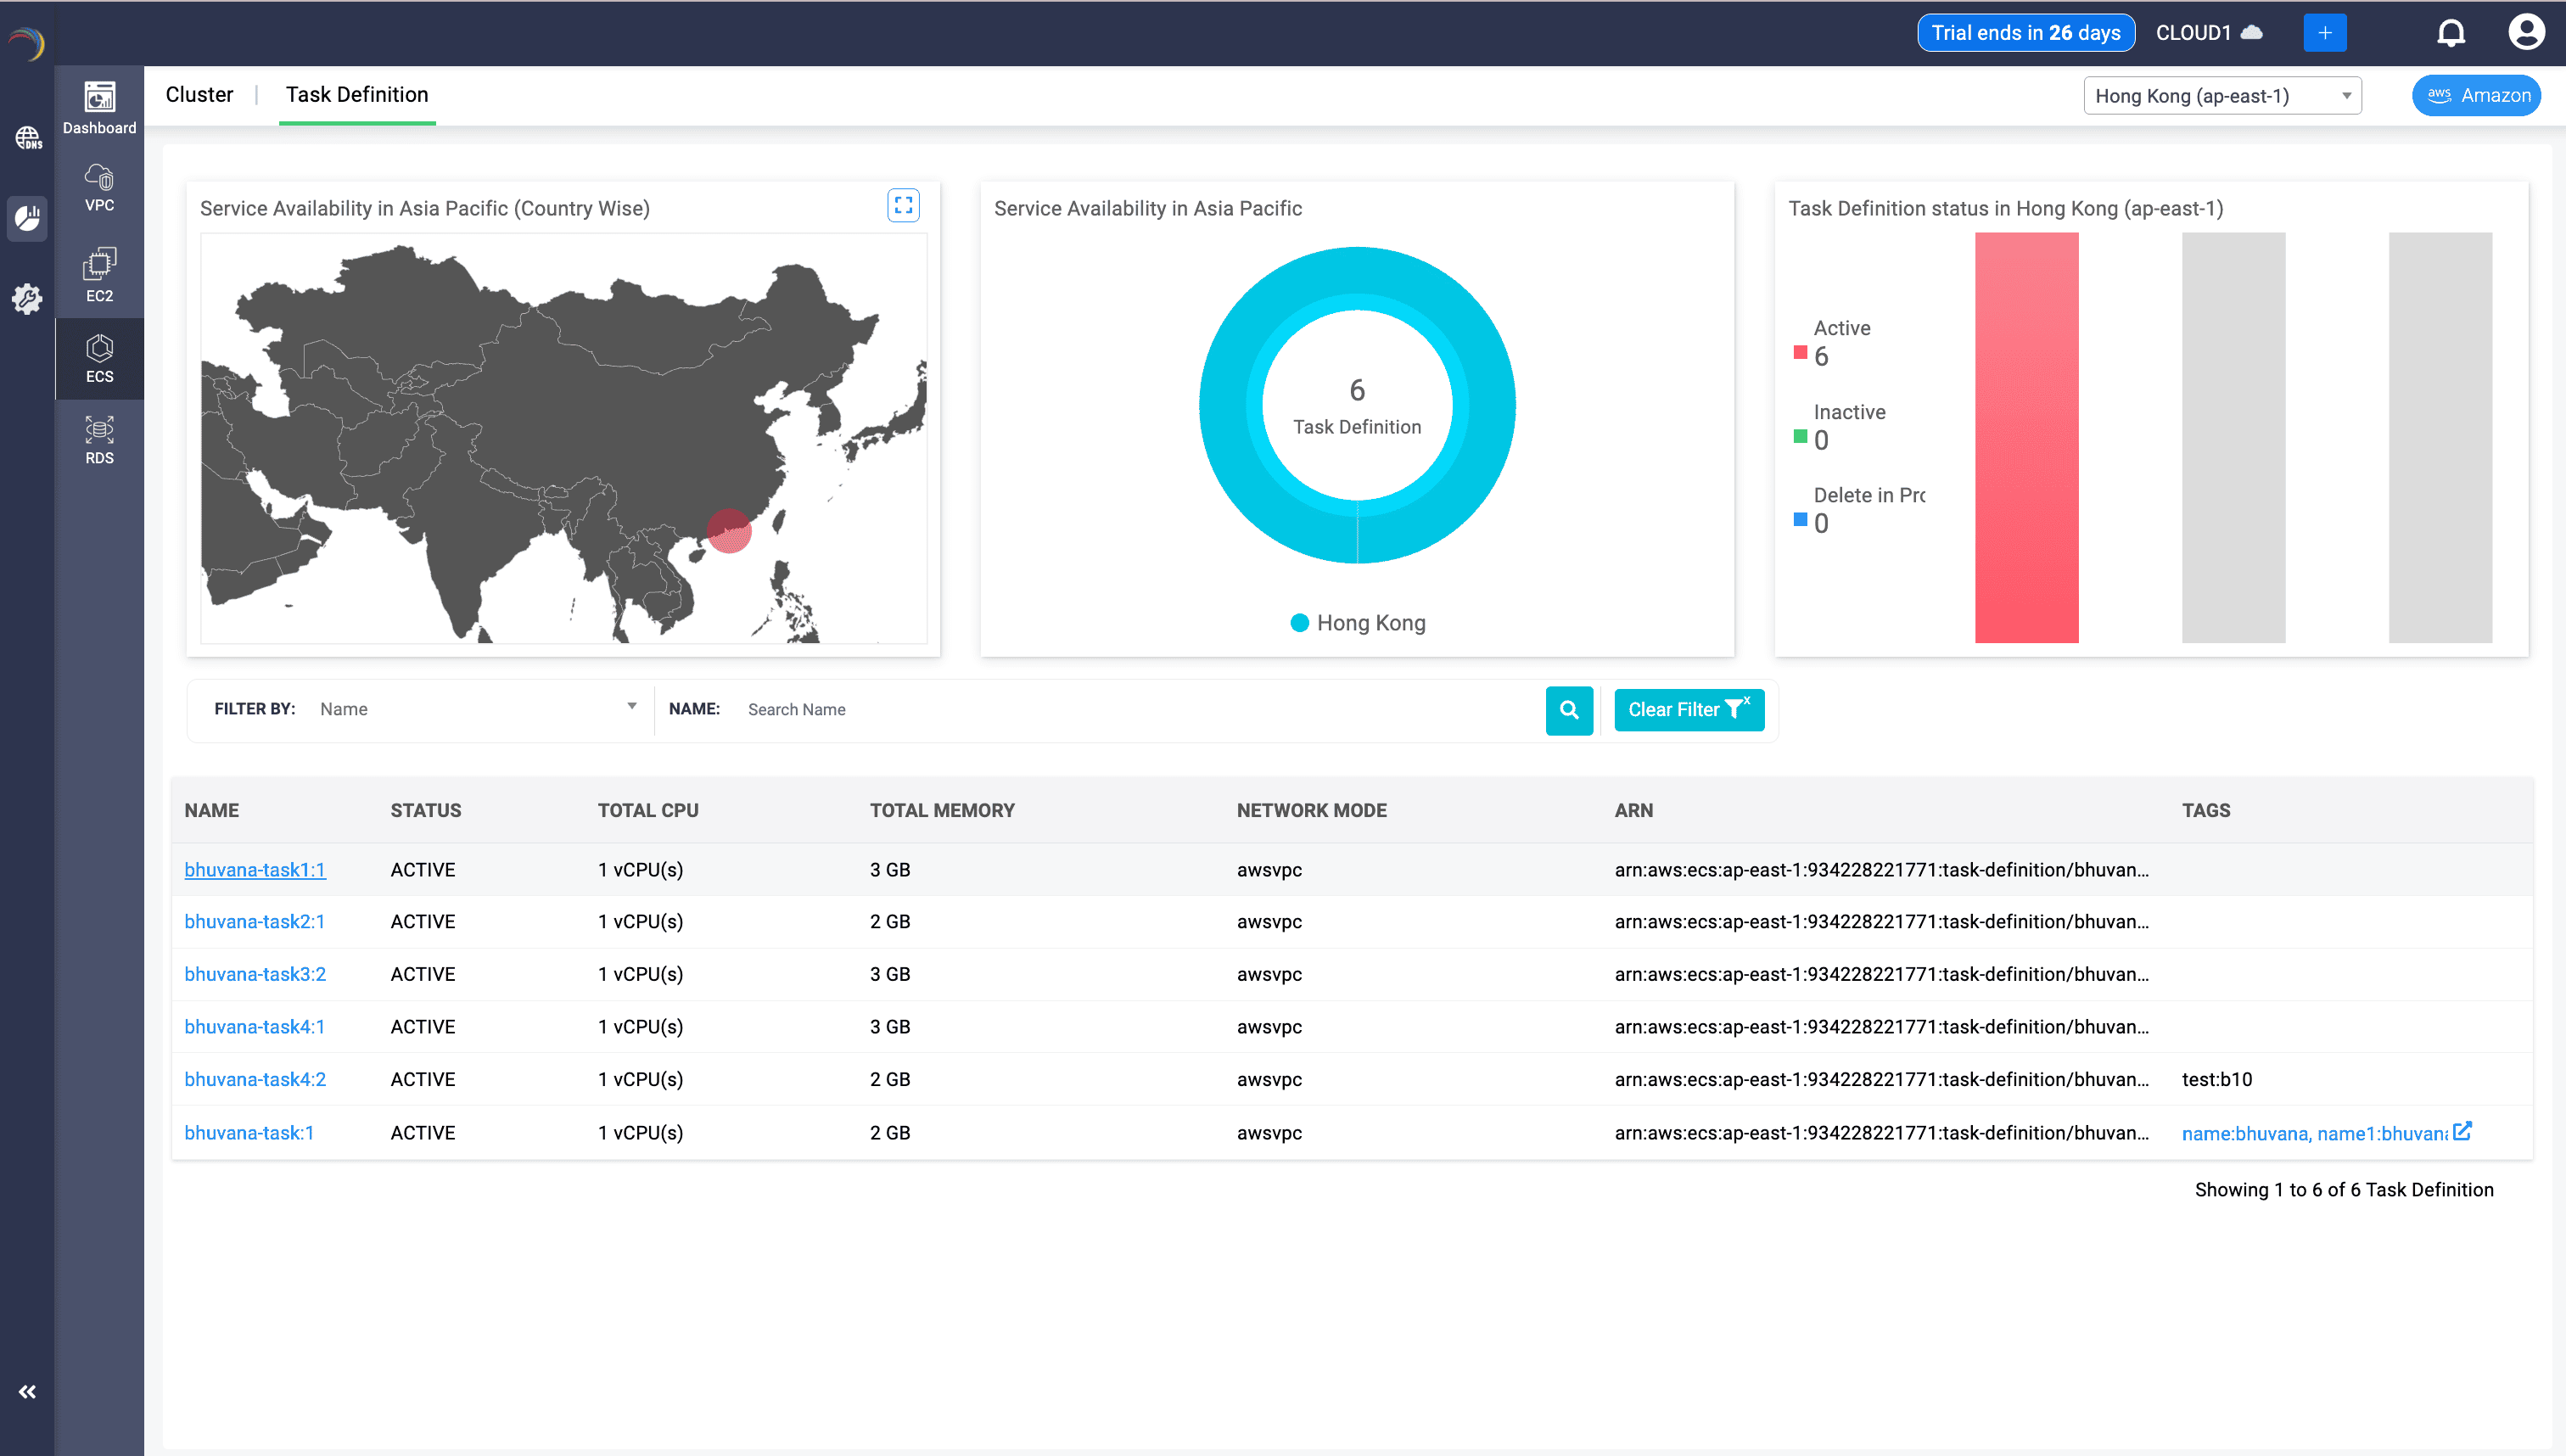Click ARN cell in bhuvana-task1:1 row
This screenshot has height=1456, width=2566.
[x=1881, y=869]
